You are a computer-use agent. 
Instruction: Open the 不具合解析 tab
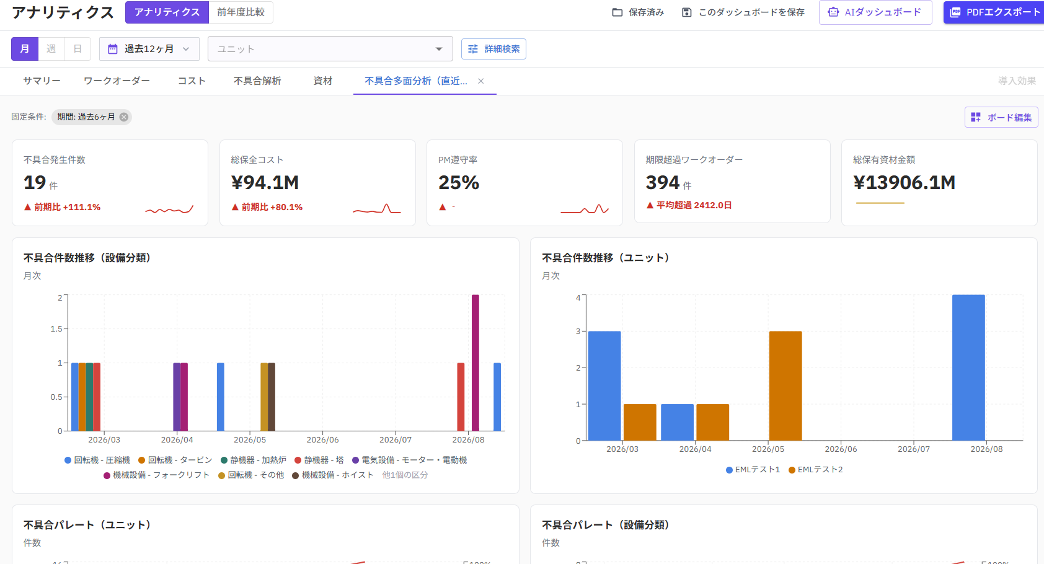pyautogui.click(x=257, y=81)
